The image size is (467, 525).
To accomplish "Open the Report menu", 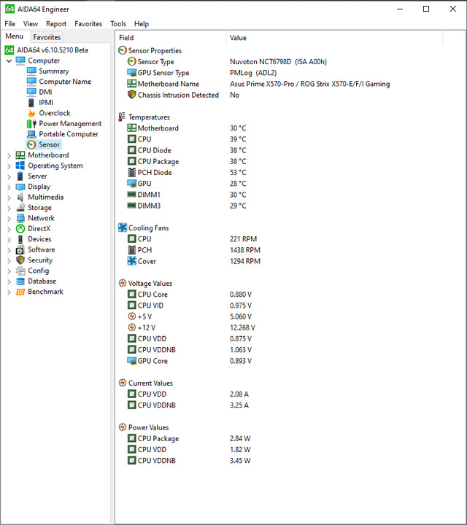I will click(56, 24).
